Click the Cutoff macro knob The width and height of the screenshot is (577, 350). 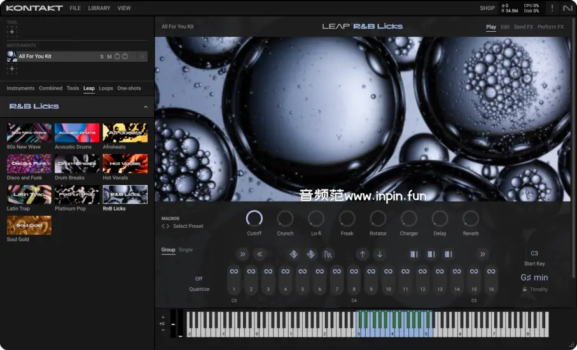(254, 219)
